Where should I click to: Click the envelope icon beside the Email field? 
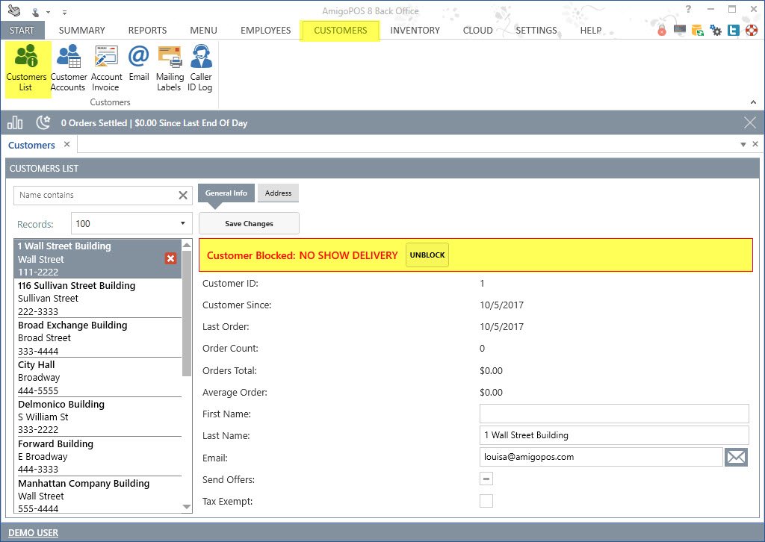[736, 457]
